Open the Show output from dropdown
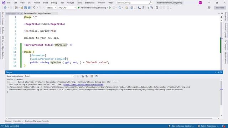The width and height of the screenshot is (228, 128). click(49, 76)
